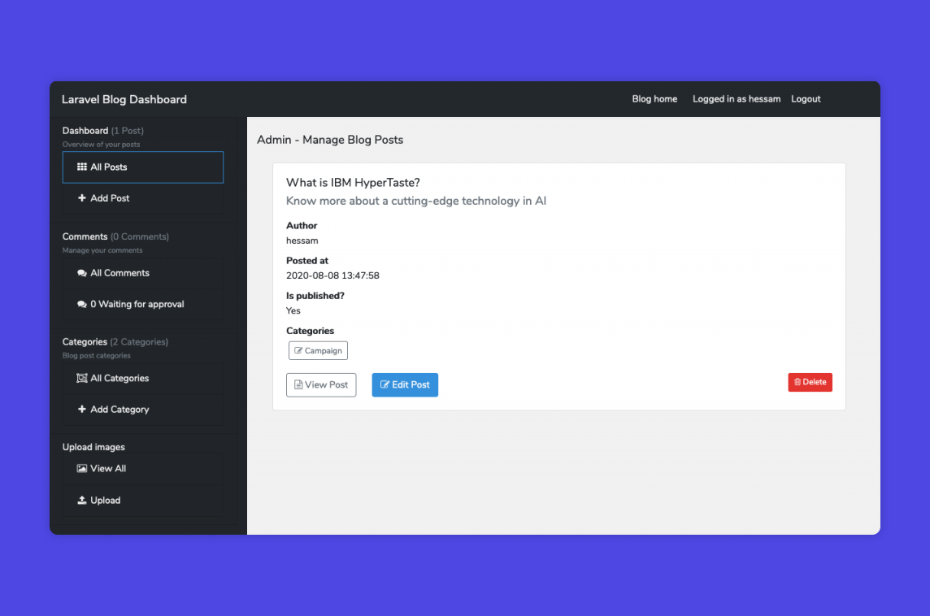
Task: Click the plus icon beside Add Category
Action: (x=82, y=410)
